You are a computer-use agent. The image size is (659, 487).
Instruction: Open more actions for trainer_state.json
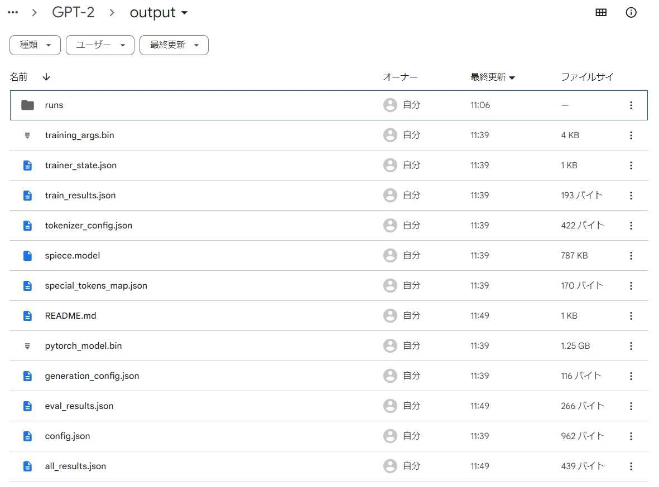pos(631,165)
